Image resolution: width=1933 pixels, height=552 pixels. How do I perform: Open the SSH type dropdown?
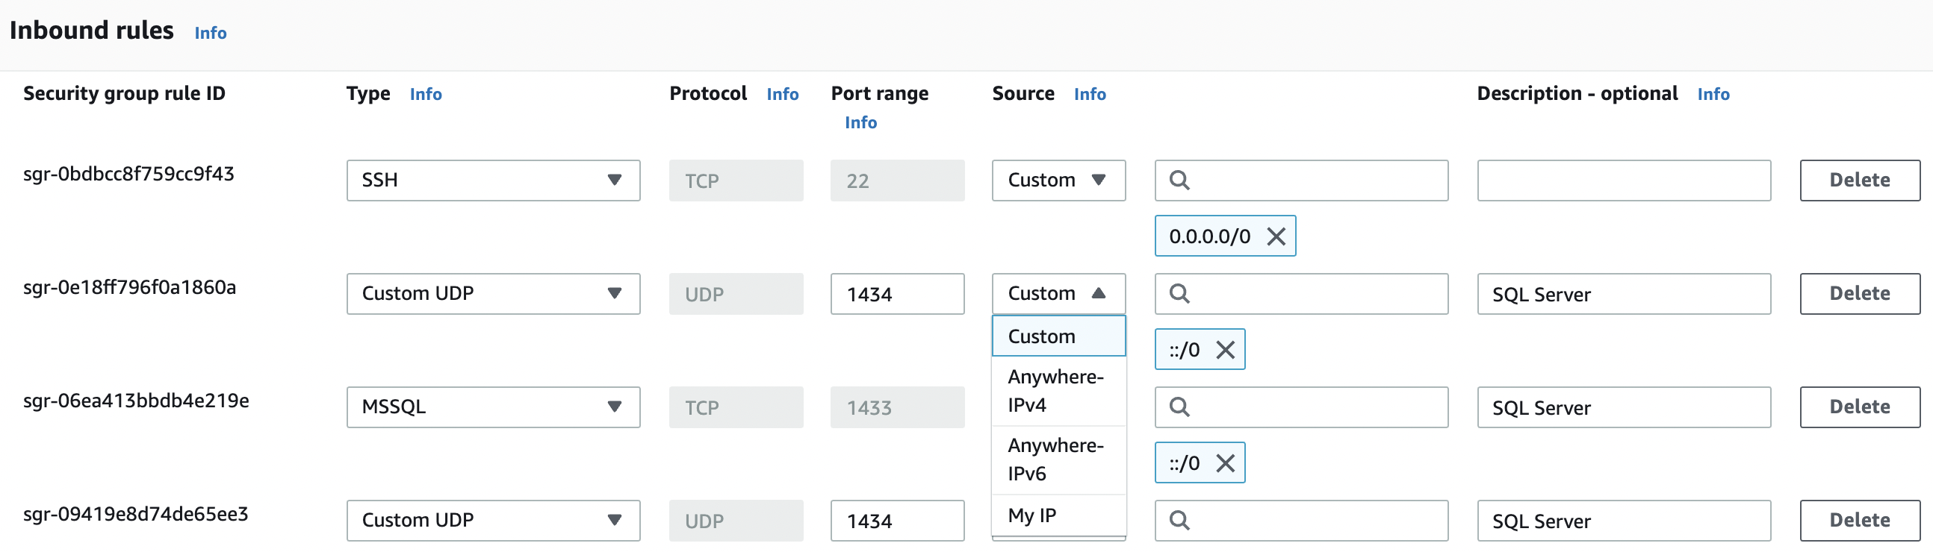point(493,181)
